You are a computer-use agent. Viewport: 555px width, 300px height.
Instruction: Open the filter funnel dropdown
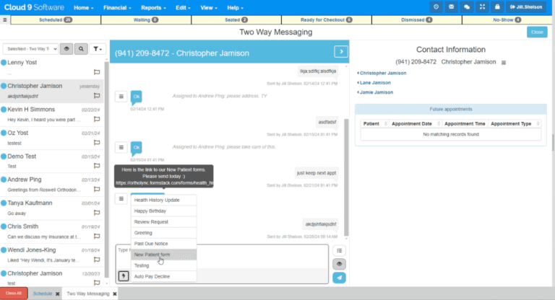pyautogui.click(x=98, y=49)
